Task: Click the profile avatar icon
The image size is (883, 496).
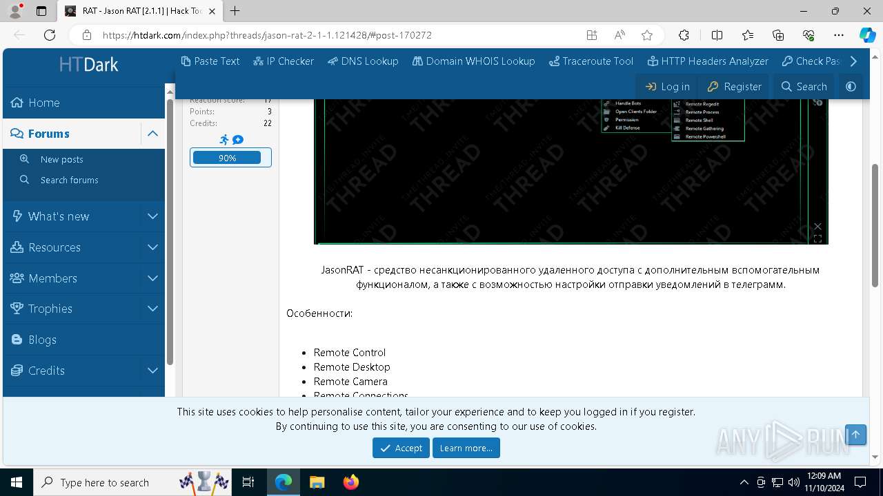Action: click(x=15, y=11)
